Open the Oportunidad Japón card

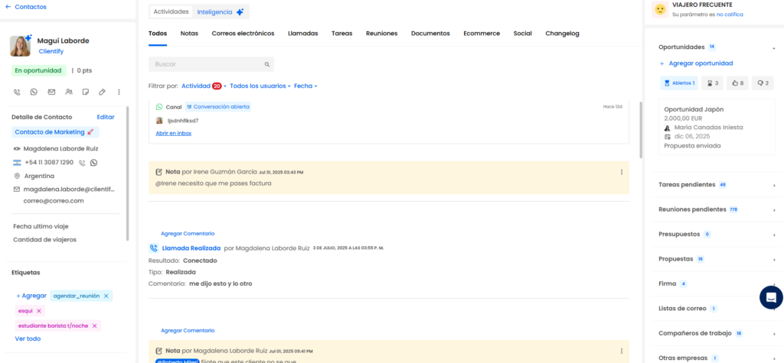tap(717, 127)
